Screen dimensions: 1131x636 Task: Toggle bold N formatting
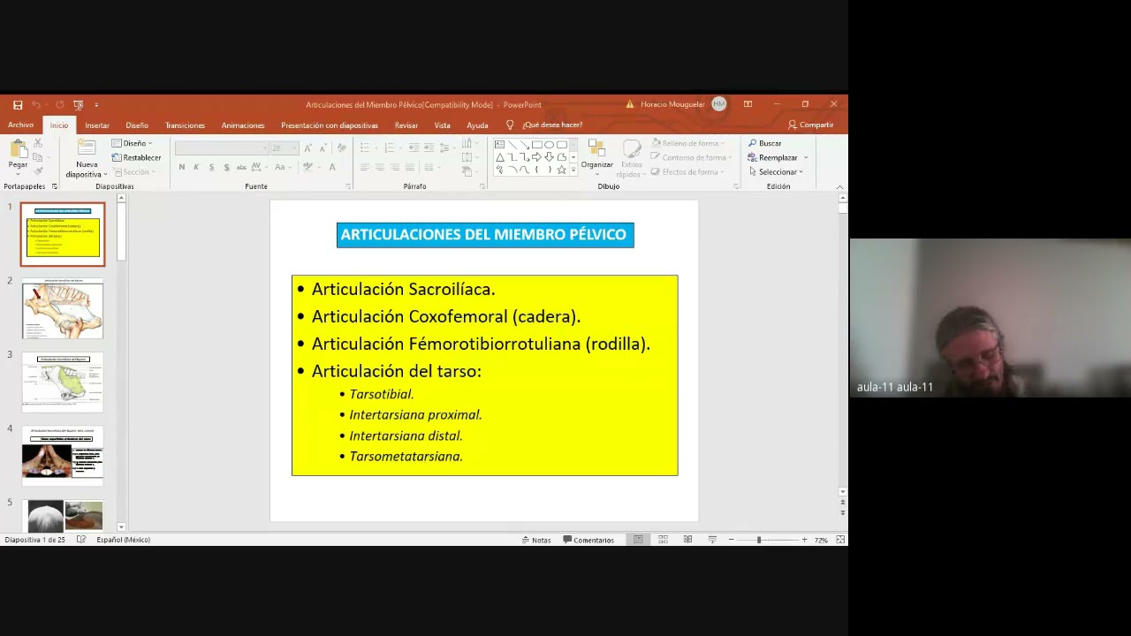tap(182, 167)
